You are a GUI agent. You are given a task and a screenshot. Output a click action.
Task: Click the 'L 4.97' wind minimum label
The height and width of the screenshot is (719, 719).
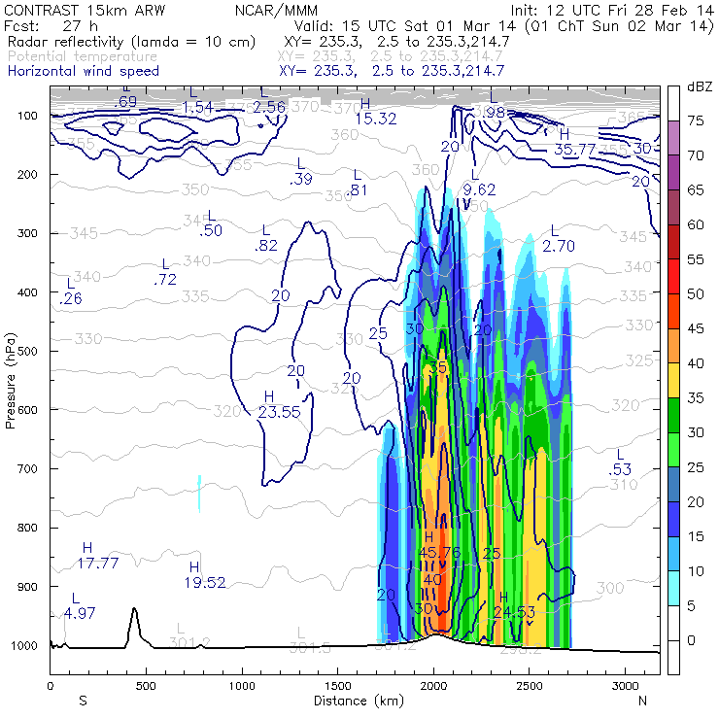(x=80, y=605)
